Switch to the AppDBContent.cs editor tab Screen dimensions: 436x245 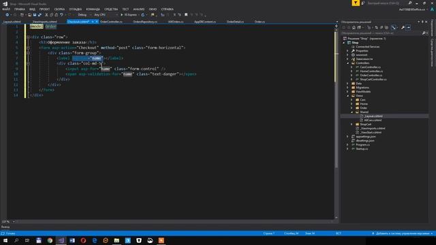[x=205, y=22]
